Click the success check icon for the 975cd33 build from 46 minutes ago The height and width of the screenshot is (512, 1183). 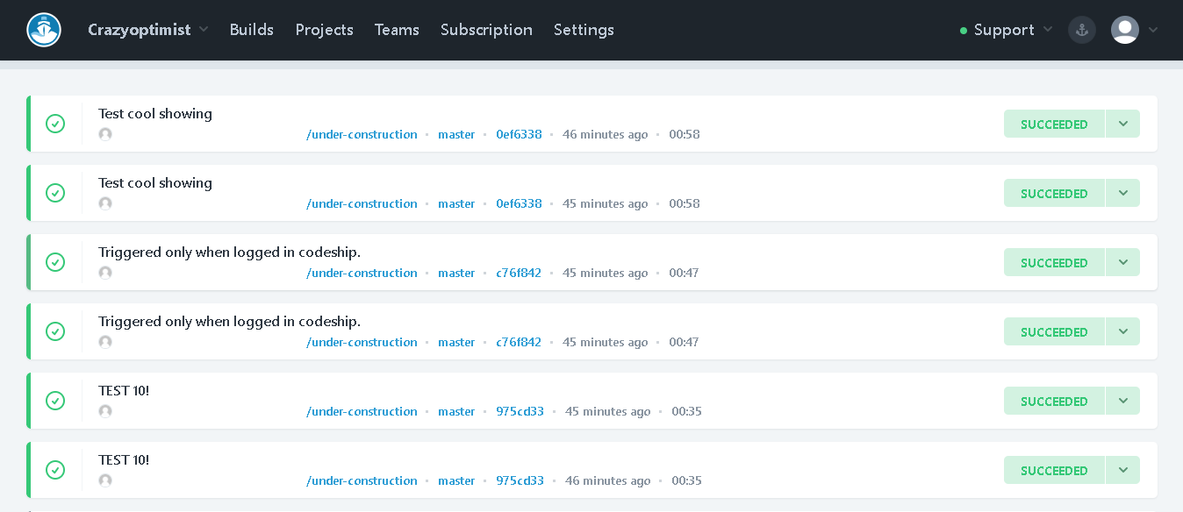[55, 470]
